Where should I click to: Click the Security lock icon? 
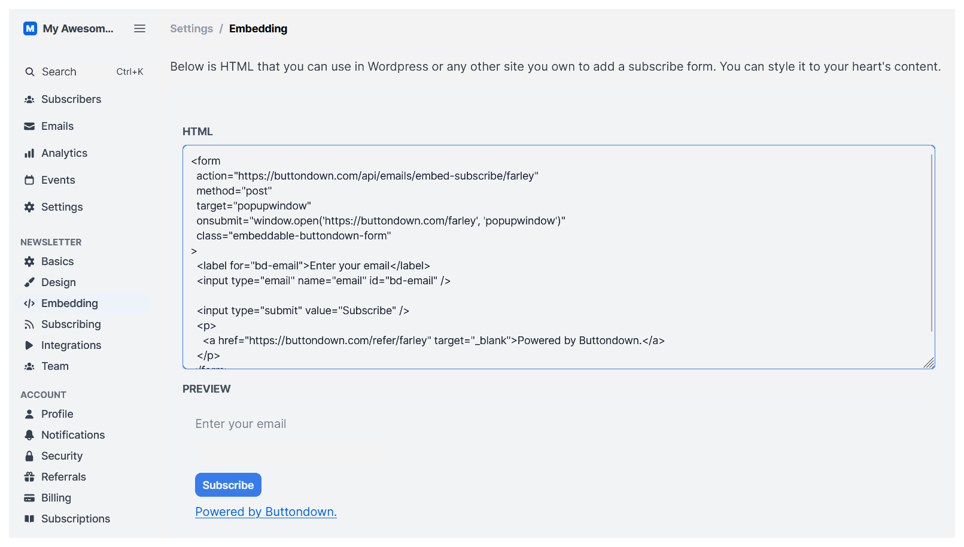tap(29, 456)
